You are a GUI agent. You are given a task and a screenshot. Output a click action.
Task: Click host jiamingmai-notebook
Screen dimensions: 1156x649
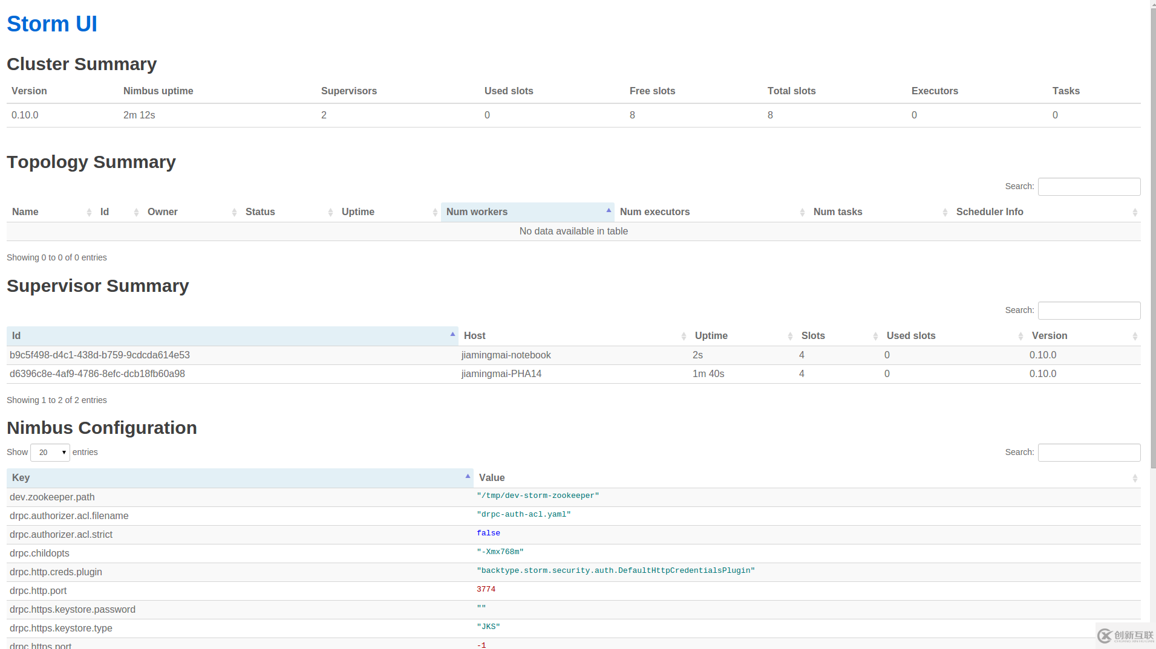506,355
